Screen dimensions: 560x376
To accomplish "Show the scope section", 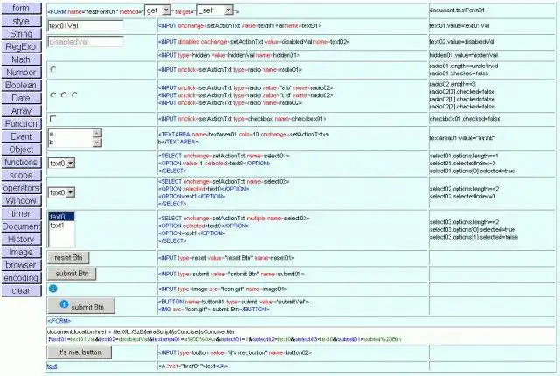I will 21,175.
